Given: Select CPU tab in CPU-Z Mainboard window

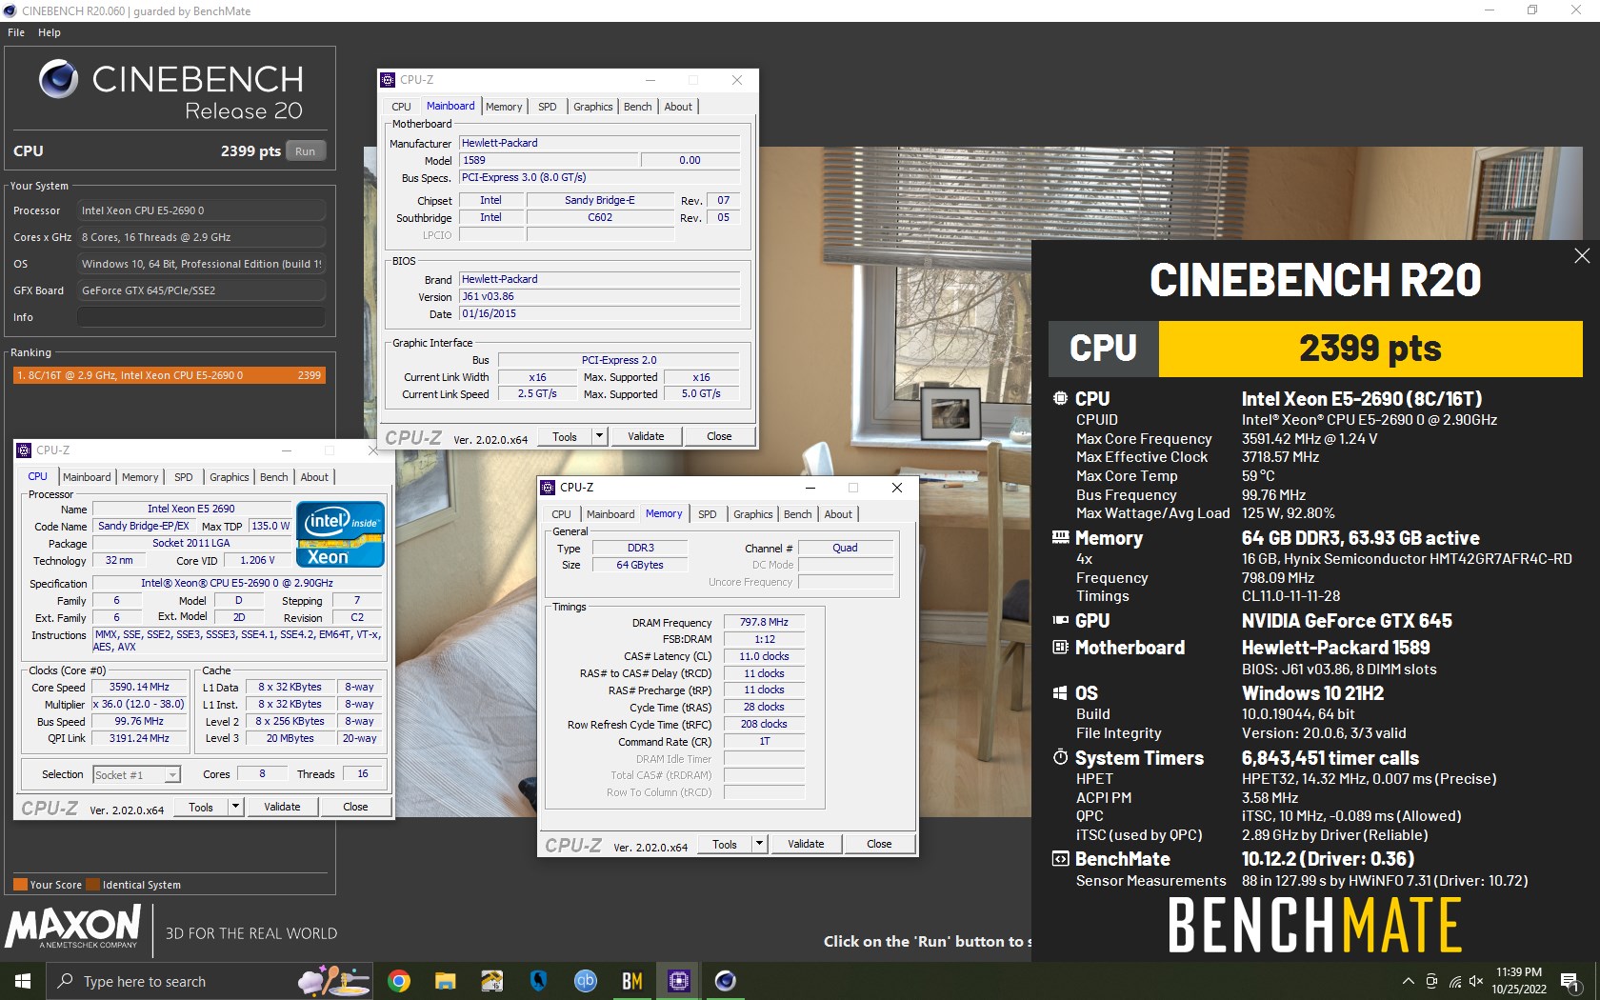Looking at the screenshot, I should click(x=401, y=107).
